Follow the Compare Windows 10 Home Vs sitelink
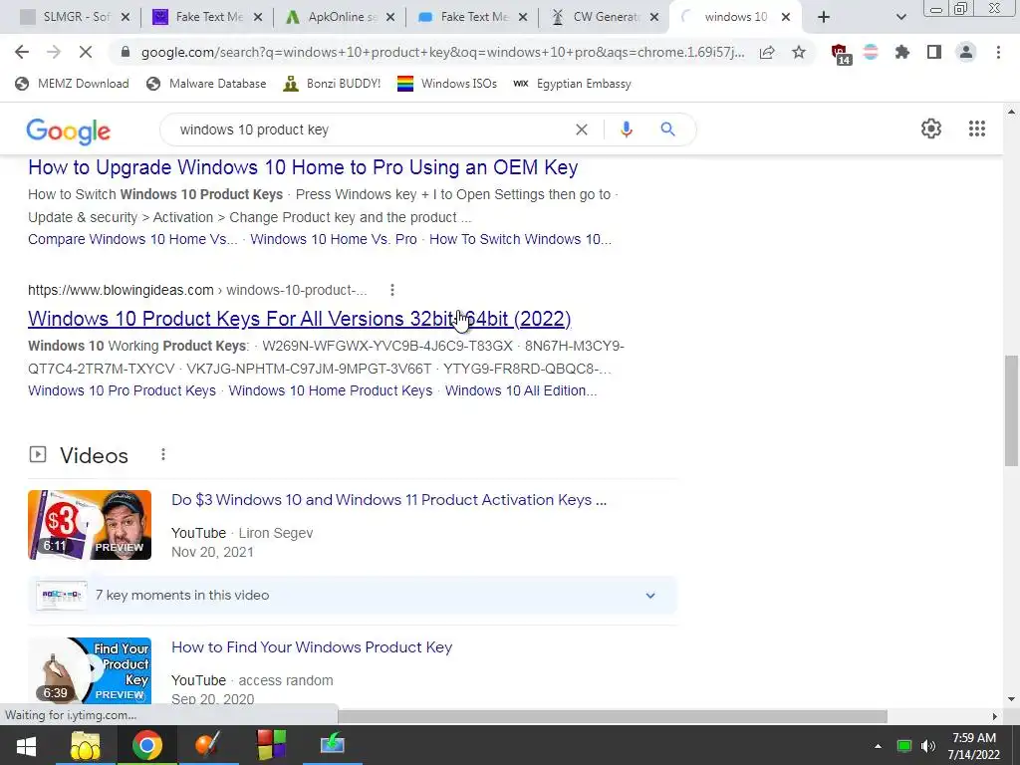This screenshot has width=1020, height=765. click(x=132, y=239)
